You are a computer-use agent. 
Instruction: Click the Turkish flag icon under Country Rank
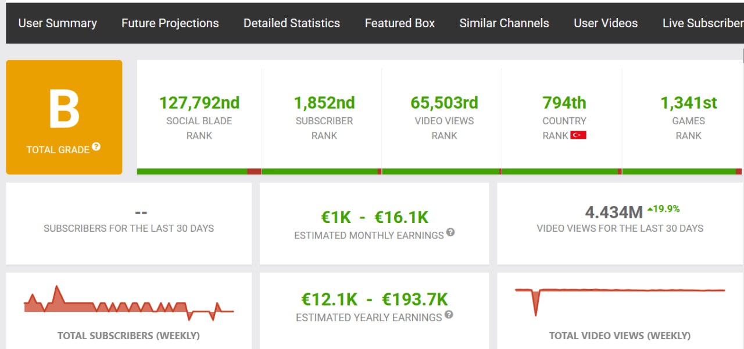coord(578,135)
